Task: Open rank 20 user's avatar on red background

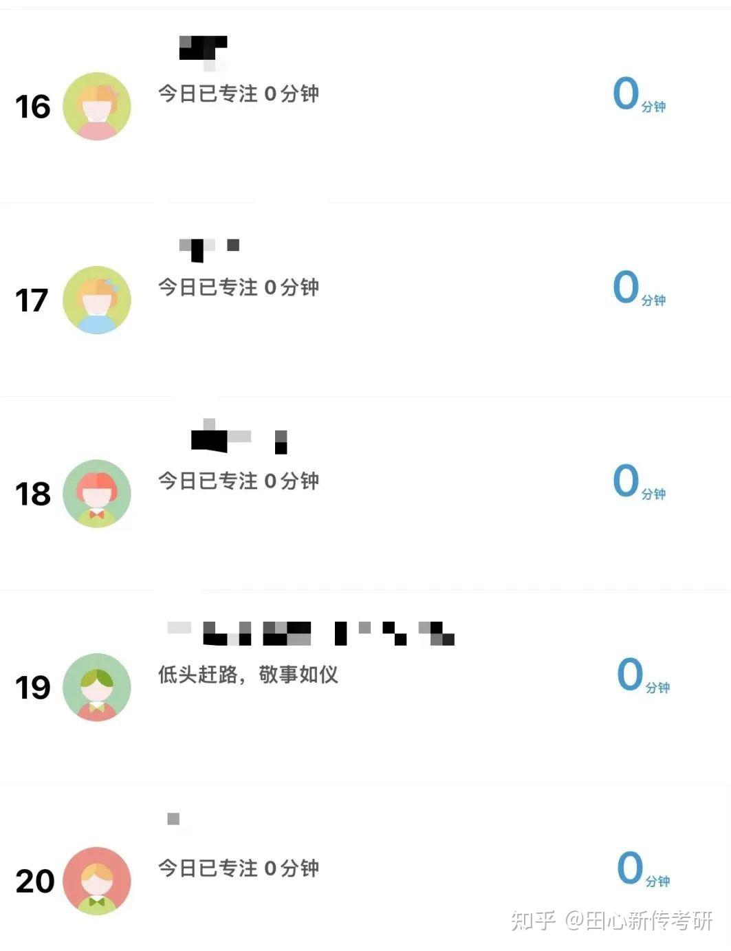Action: tap(97, 881)
